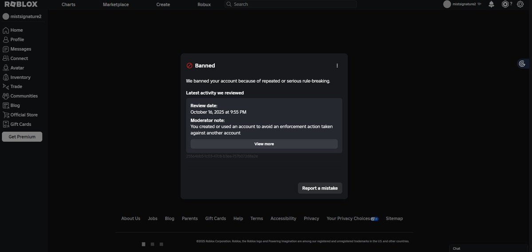
Task: Click the 'Moderator note:' label
Action: coord(208,120)
